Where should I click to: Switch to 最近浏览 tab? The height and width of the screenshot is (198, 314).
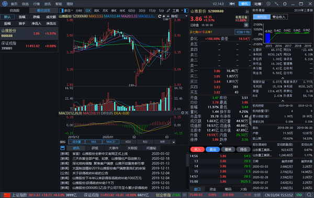[x=43, y=10]
